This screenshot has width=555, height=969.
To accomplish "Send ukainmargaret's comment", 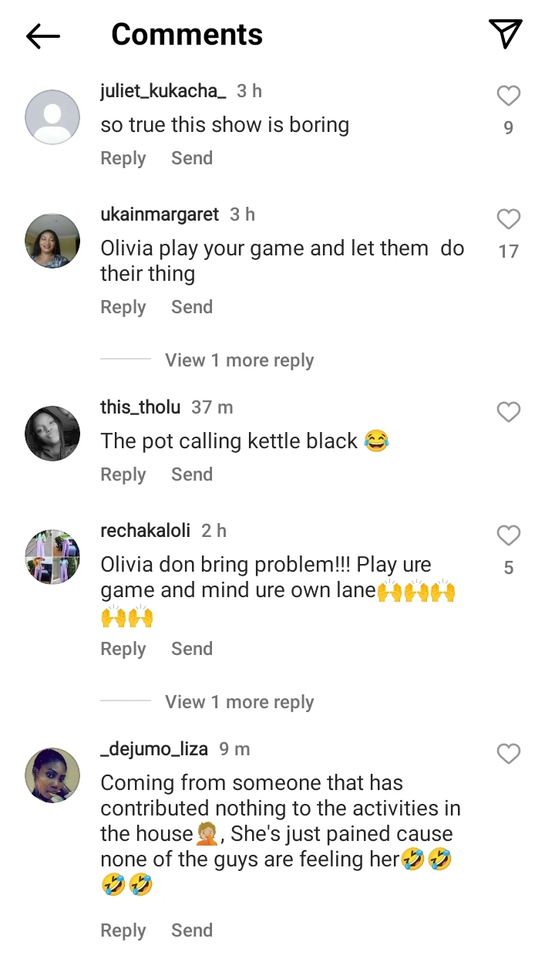I will click(192, 307).
